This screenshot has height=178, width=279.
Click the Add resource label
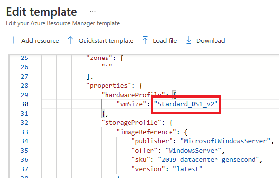tap(40, 41)
